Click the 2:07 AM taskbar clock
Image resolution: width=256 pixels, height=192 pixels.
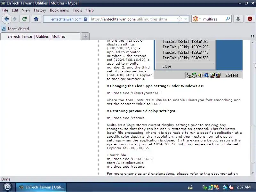click(x=244, y=187)
